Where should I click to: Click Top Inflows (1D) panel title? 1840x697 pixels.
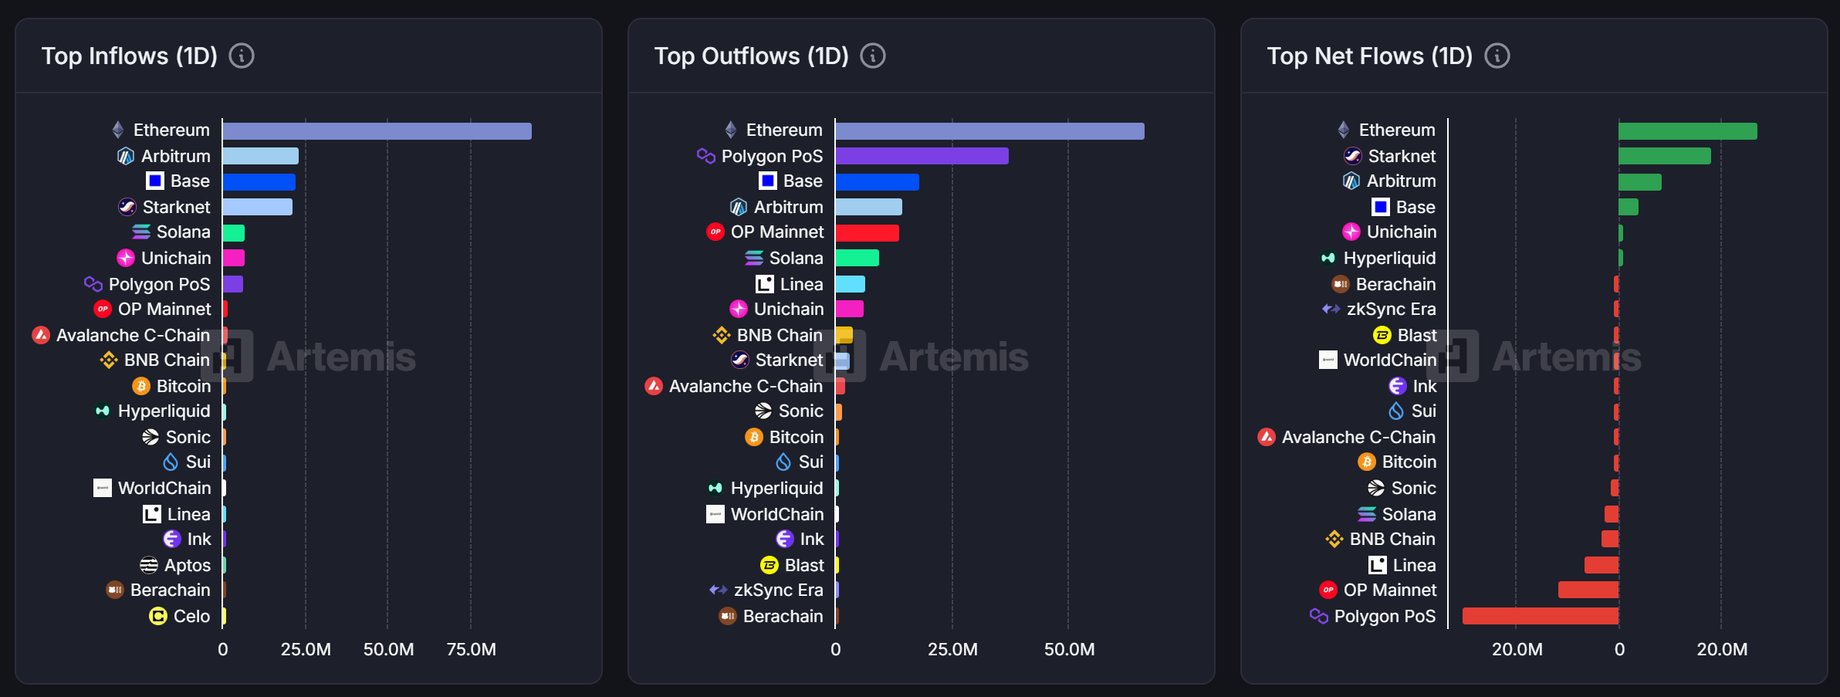pos(130,56)
